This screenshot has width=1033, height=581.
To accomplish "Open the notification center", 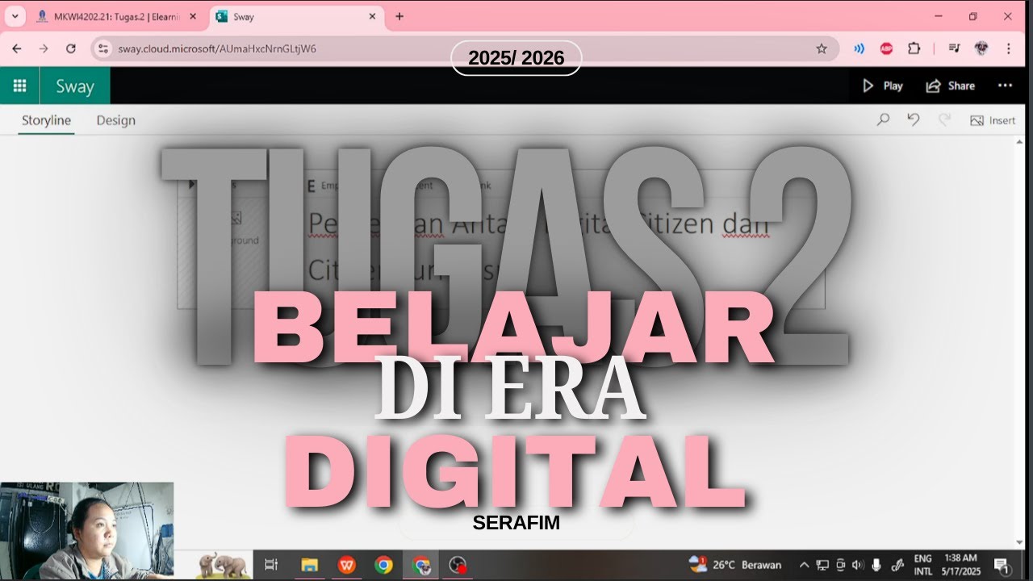I will coord(1002,565).
